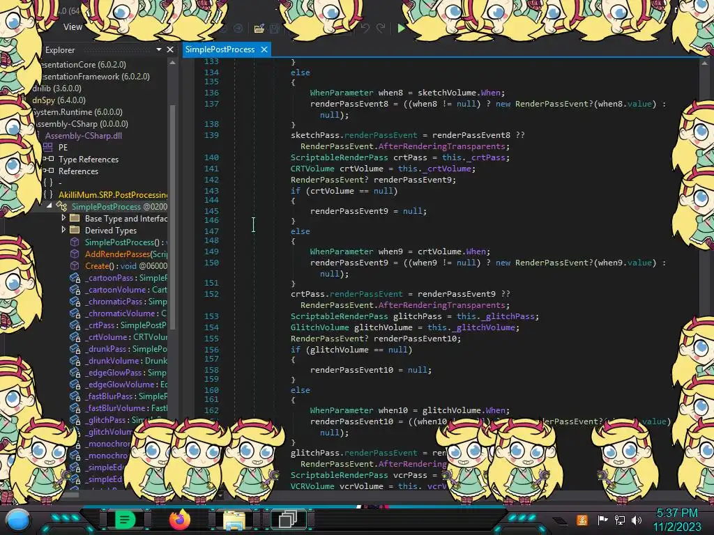Viewport: 714px width, 535px height.
Task: Click the Java tray icon
Action: (x=582, y=520)
